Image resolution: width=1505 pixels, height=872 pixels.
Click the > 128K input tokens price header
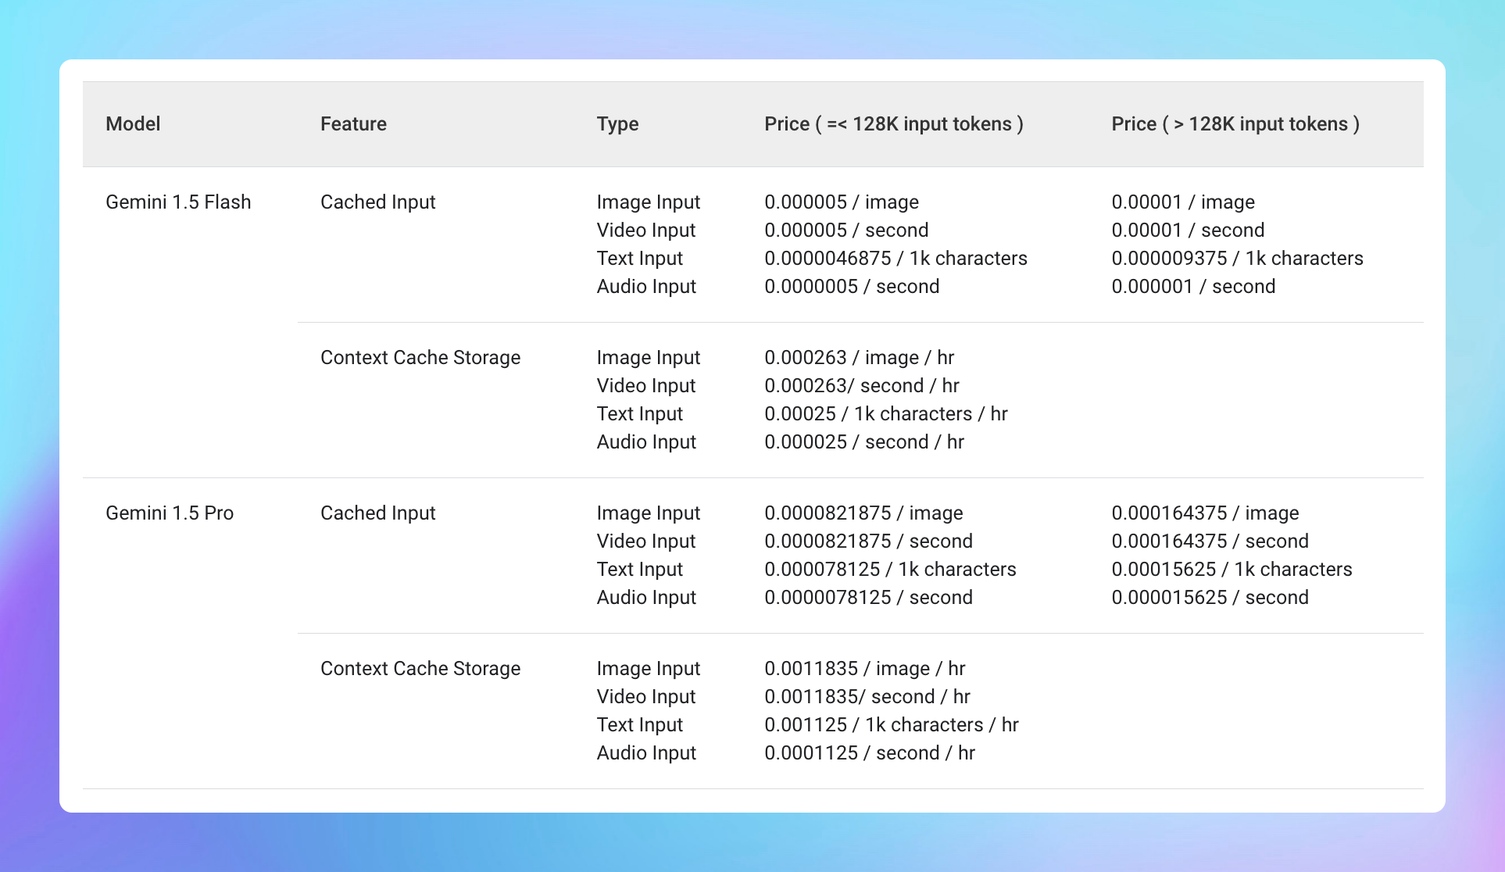pyautogui.click(x=1235, y=124)
